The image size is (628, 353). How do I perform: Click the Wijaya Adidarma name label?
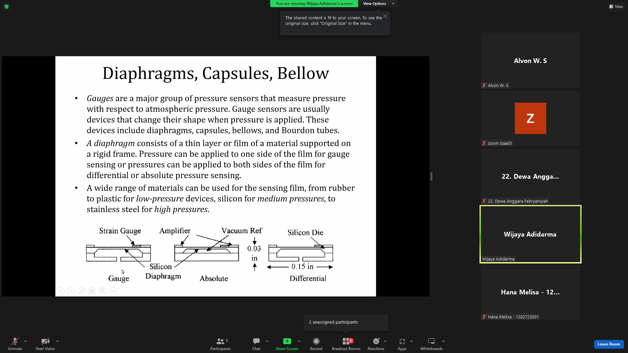pos(498,259)
